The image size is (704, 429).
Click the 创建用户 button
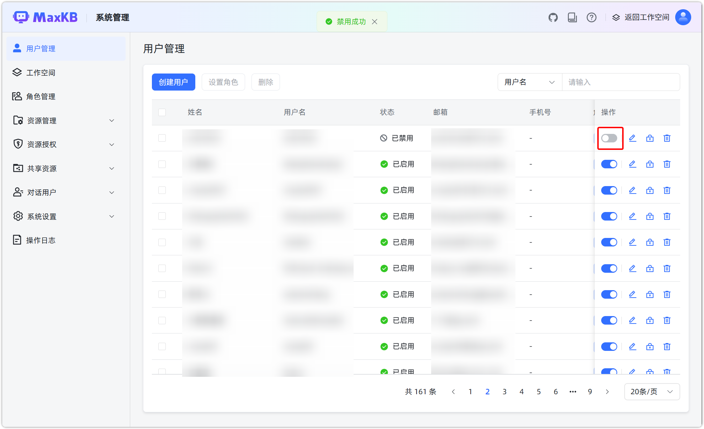(173, 82)
